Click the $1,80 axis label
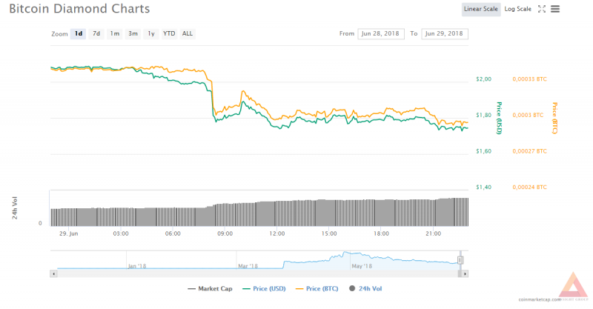Image resolution: width=593 pixels, height=309 pixels. point(484,115)
